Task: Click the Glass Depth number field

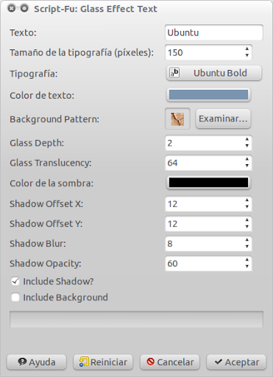Action: (x=205, y=143)
